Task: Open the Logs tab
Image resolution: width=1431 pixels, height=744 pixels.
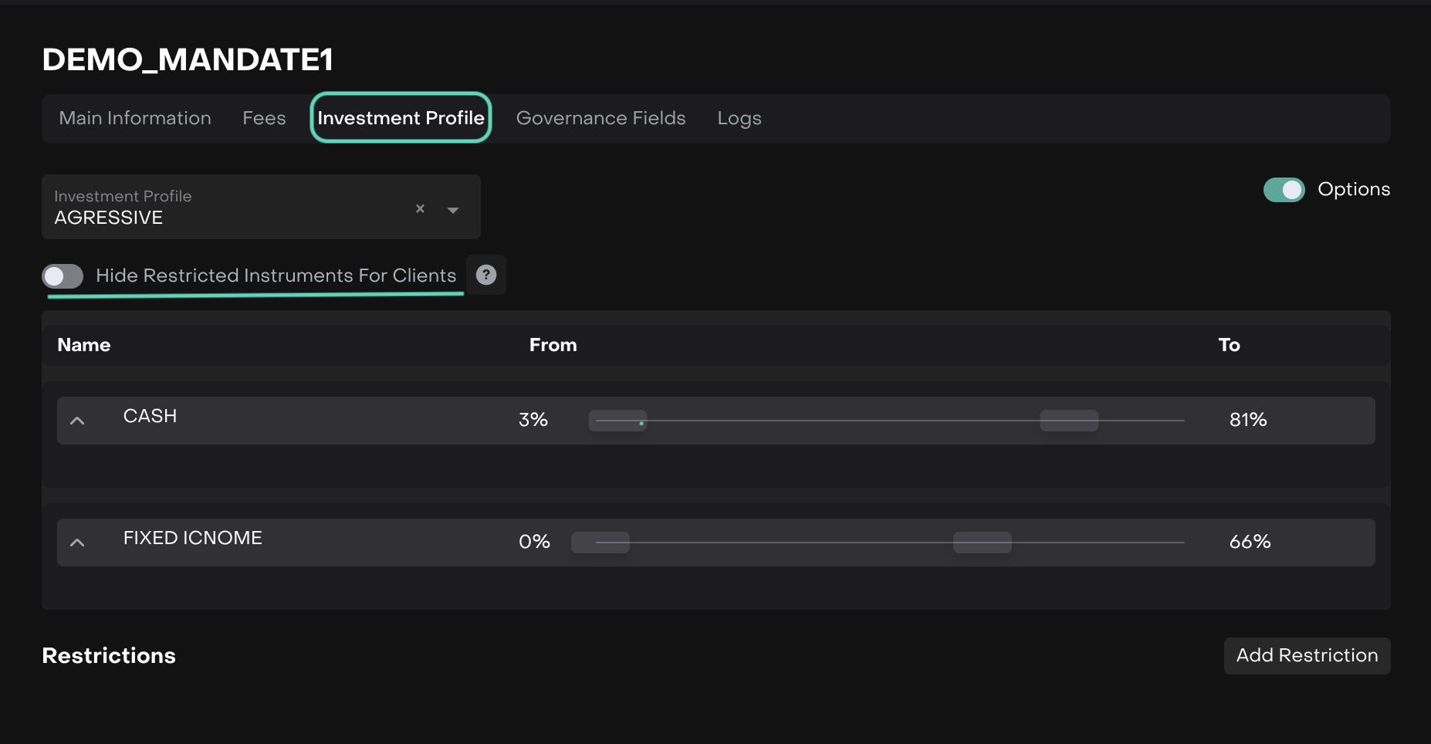Action: [739, 118]
